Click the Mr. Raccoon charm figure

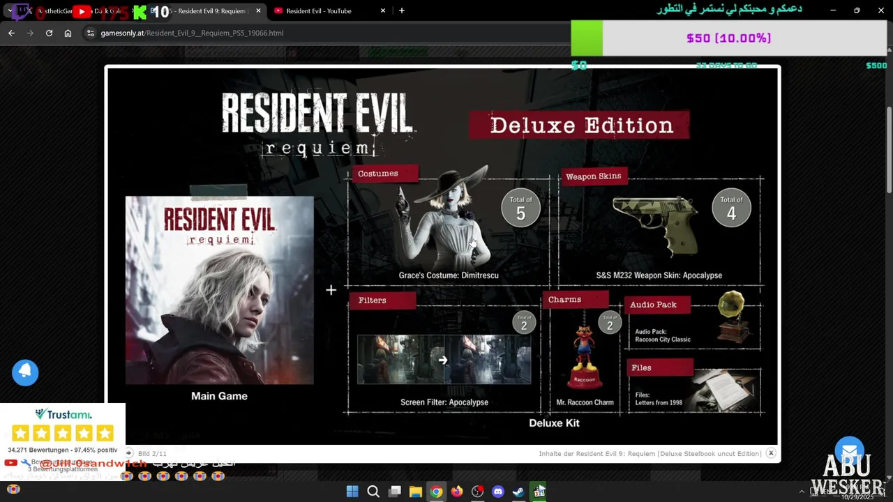pos(584,356)
